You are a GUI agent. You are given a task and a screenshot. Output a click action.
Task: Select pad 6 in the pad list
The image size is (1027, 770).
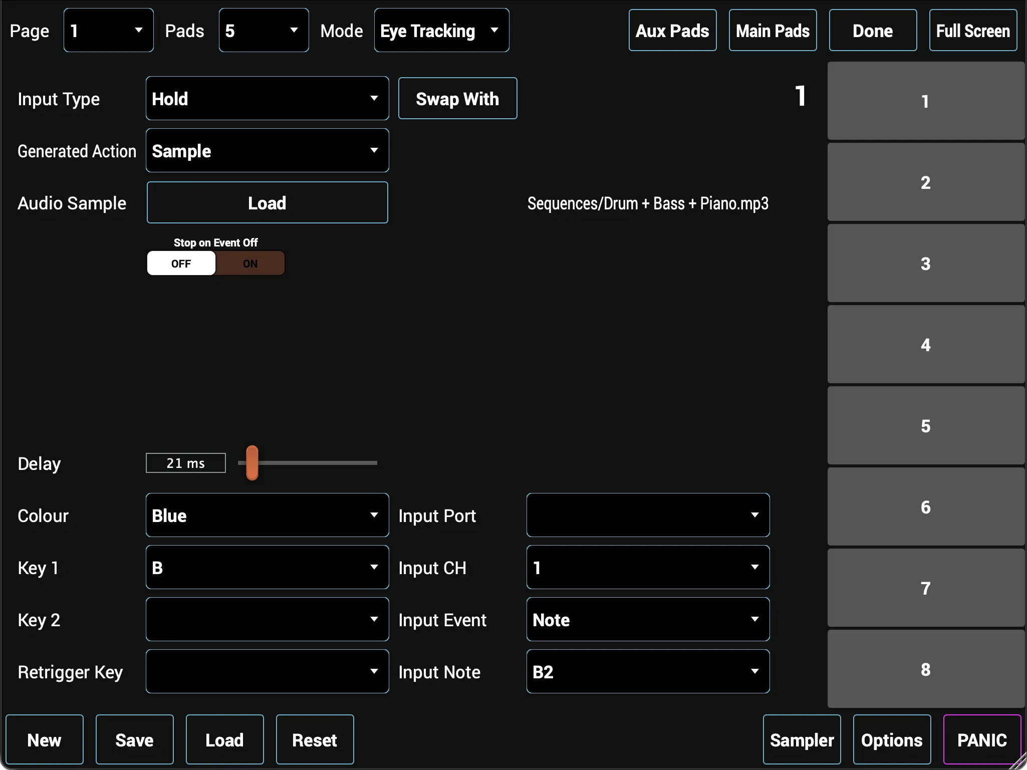925,507
